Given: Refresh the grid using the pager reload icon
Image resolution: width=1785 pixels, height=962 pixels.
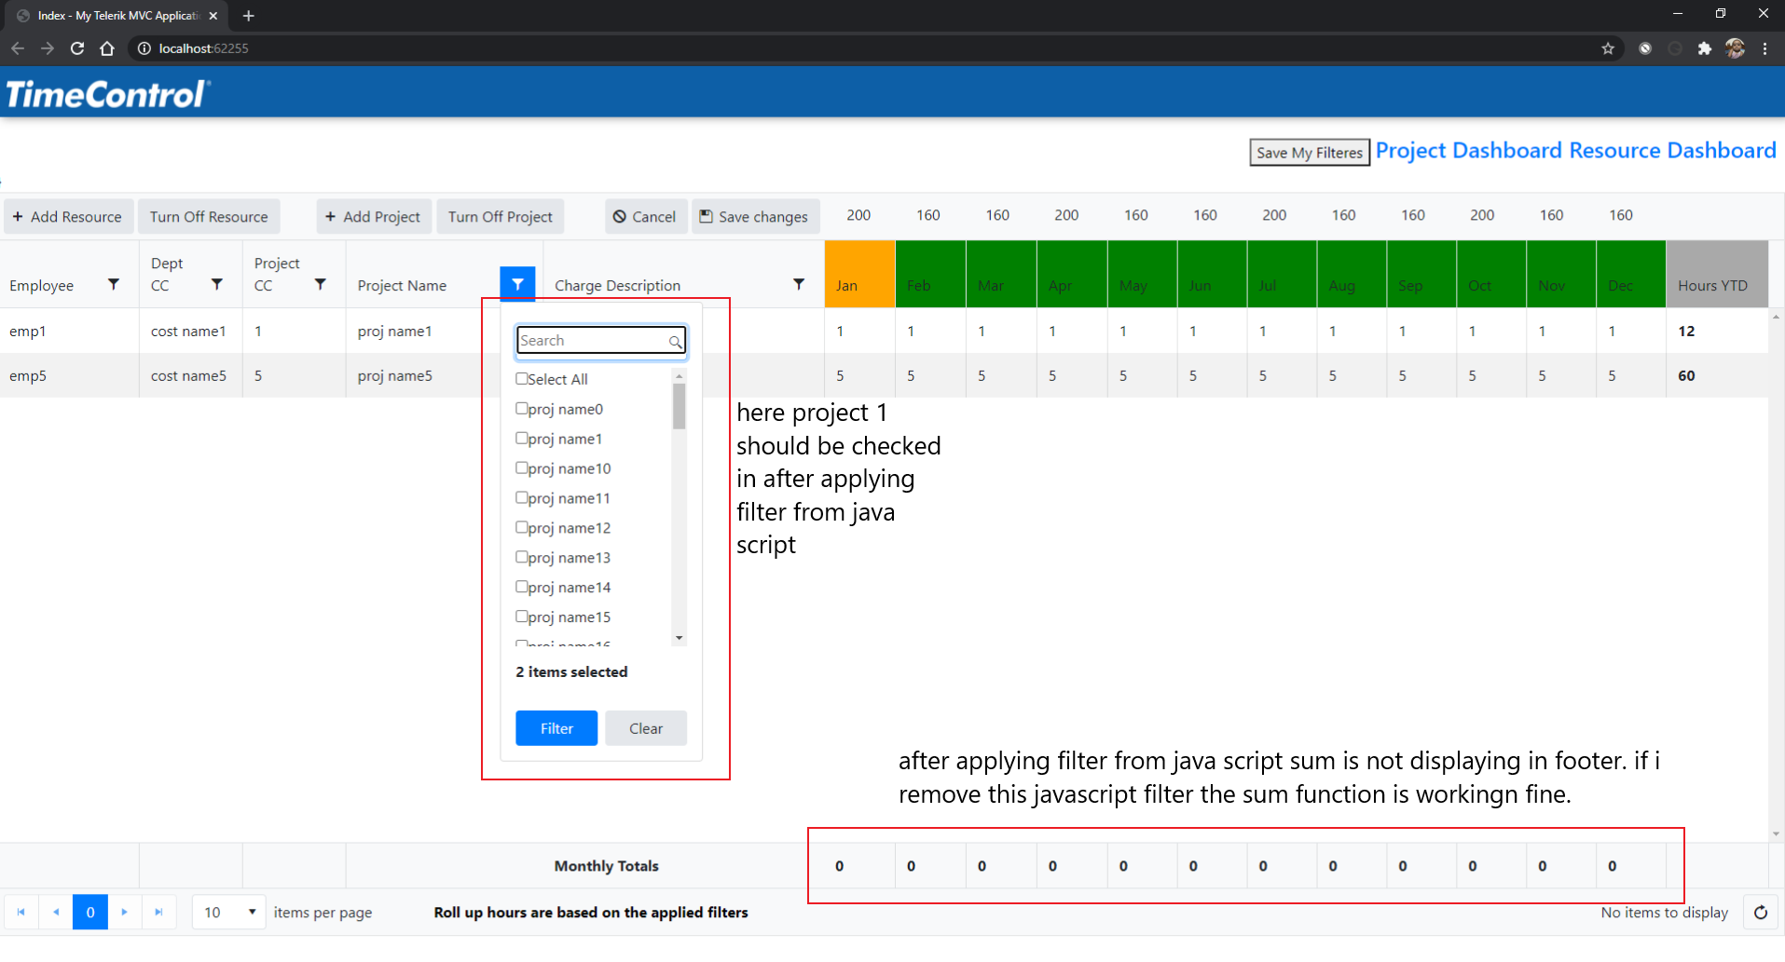Looking at the screenshot, I should (x=1760, y=913).
